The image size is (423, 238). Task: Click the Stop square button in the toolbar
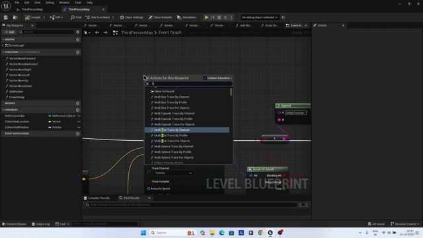pyautogui.click(x=219, y=17)
